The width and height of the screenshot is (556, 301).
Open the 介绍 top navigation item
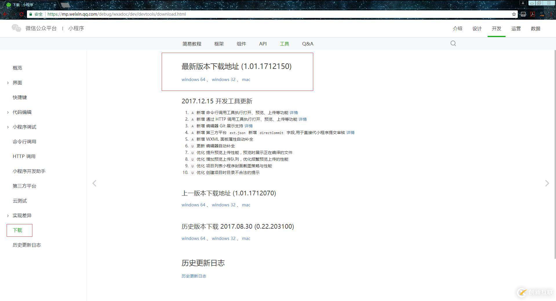(x=457, y=28)
